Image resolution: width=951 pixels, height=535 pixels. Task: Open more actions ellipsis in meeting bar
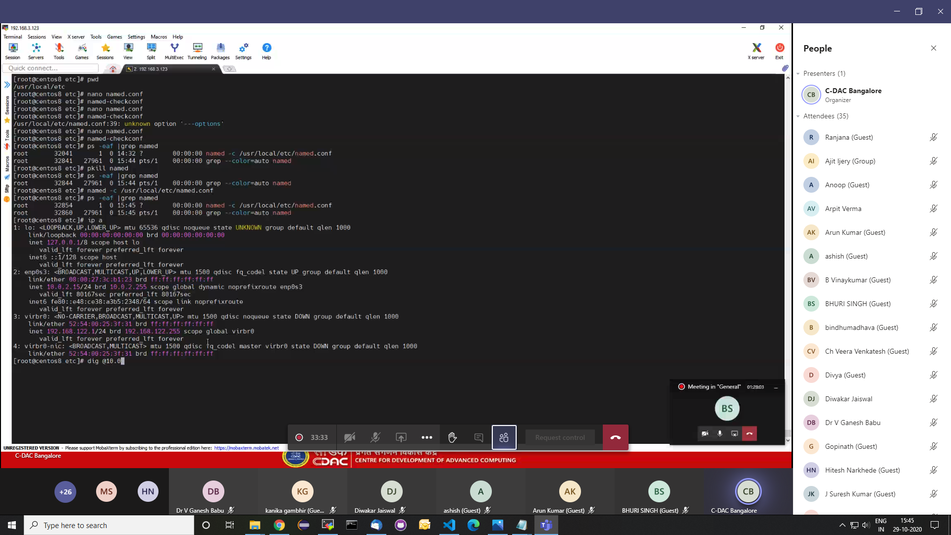click(x=426, y=437)
